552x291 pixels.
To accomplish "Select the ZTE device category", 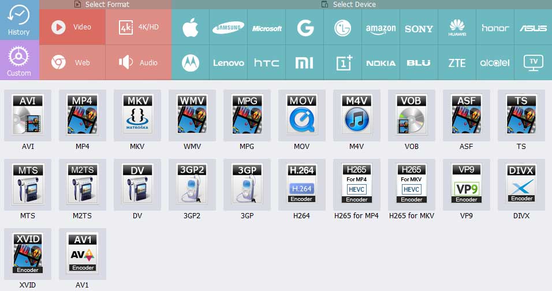I will (457, 62).
